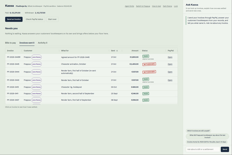Switch to the Bills to pay tab

10,43
